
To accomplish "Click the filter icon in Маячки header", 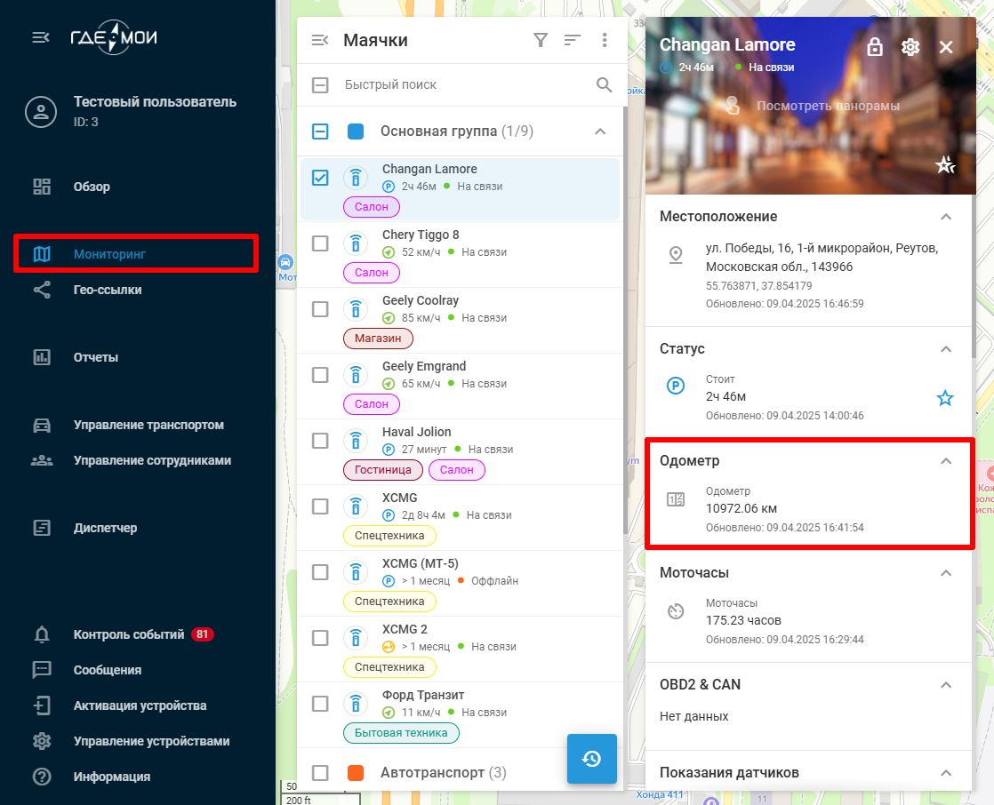I will tap(540, 40).
